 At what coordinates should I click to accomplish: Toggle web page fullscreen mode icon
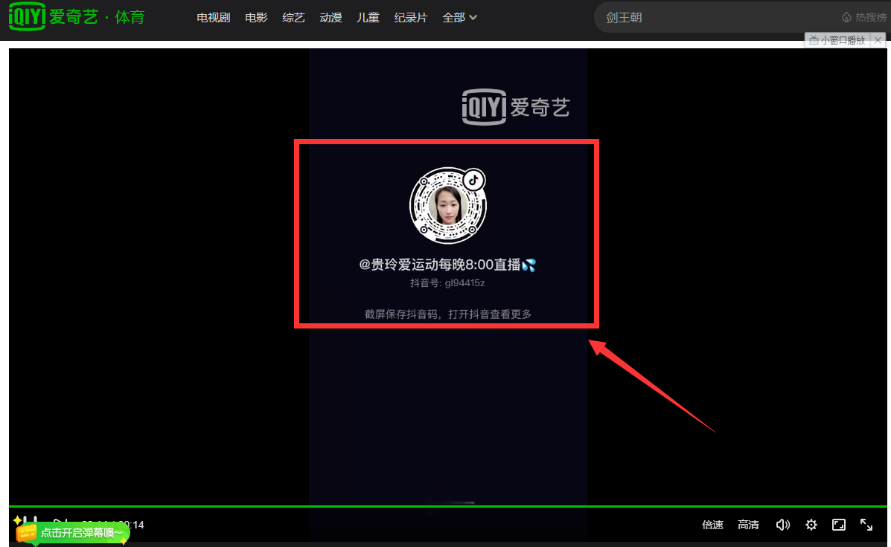click(839, 525)
